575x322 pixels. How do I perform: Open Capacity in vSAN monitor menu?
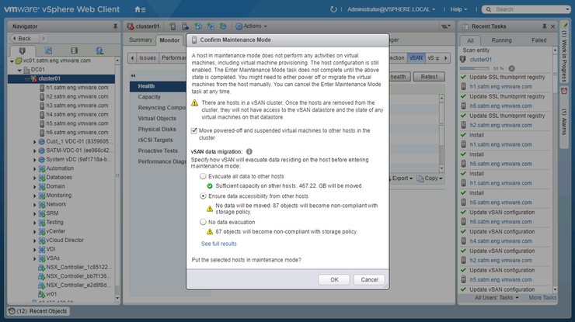[x=149, y=97]
